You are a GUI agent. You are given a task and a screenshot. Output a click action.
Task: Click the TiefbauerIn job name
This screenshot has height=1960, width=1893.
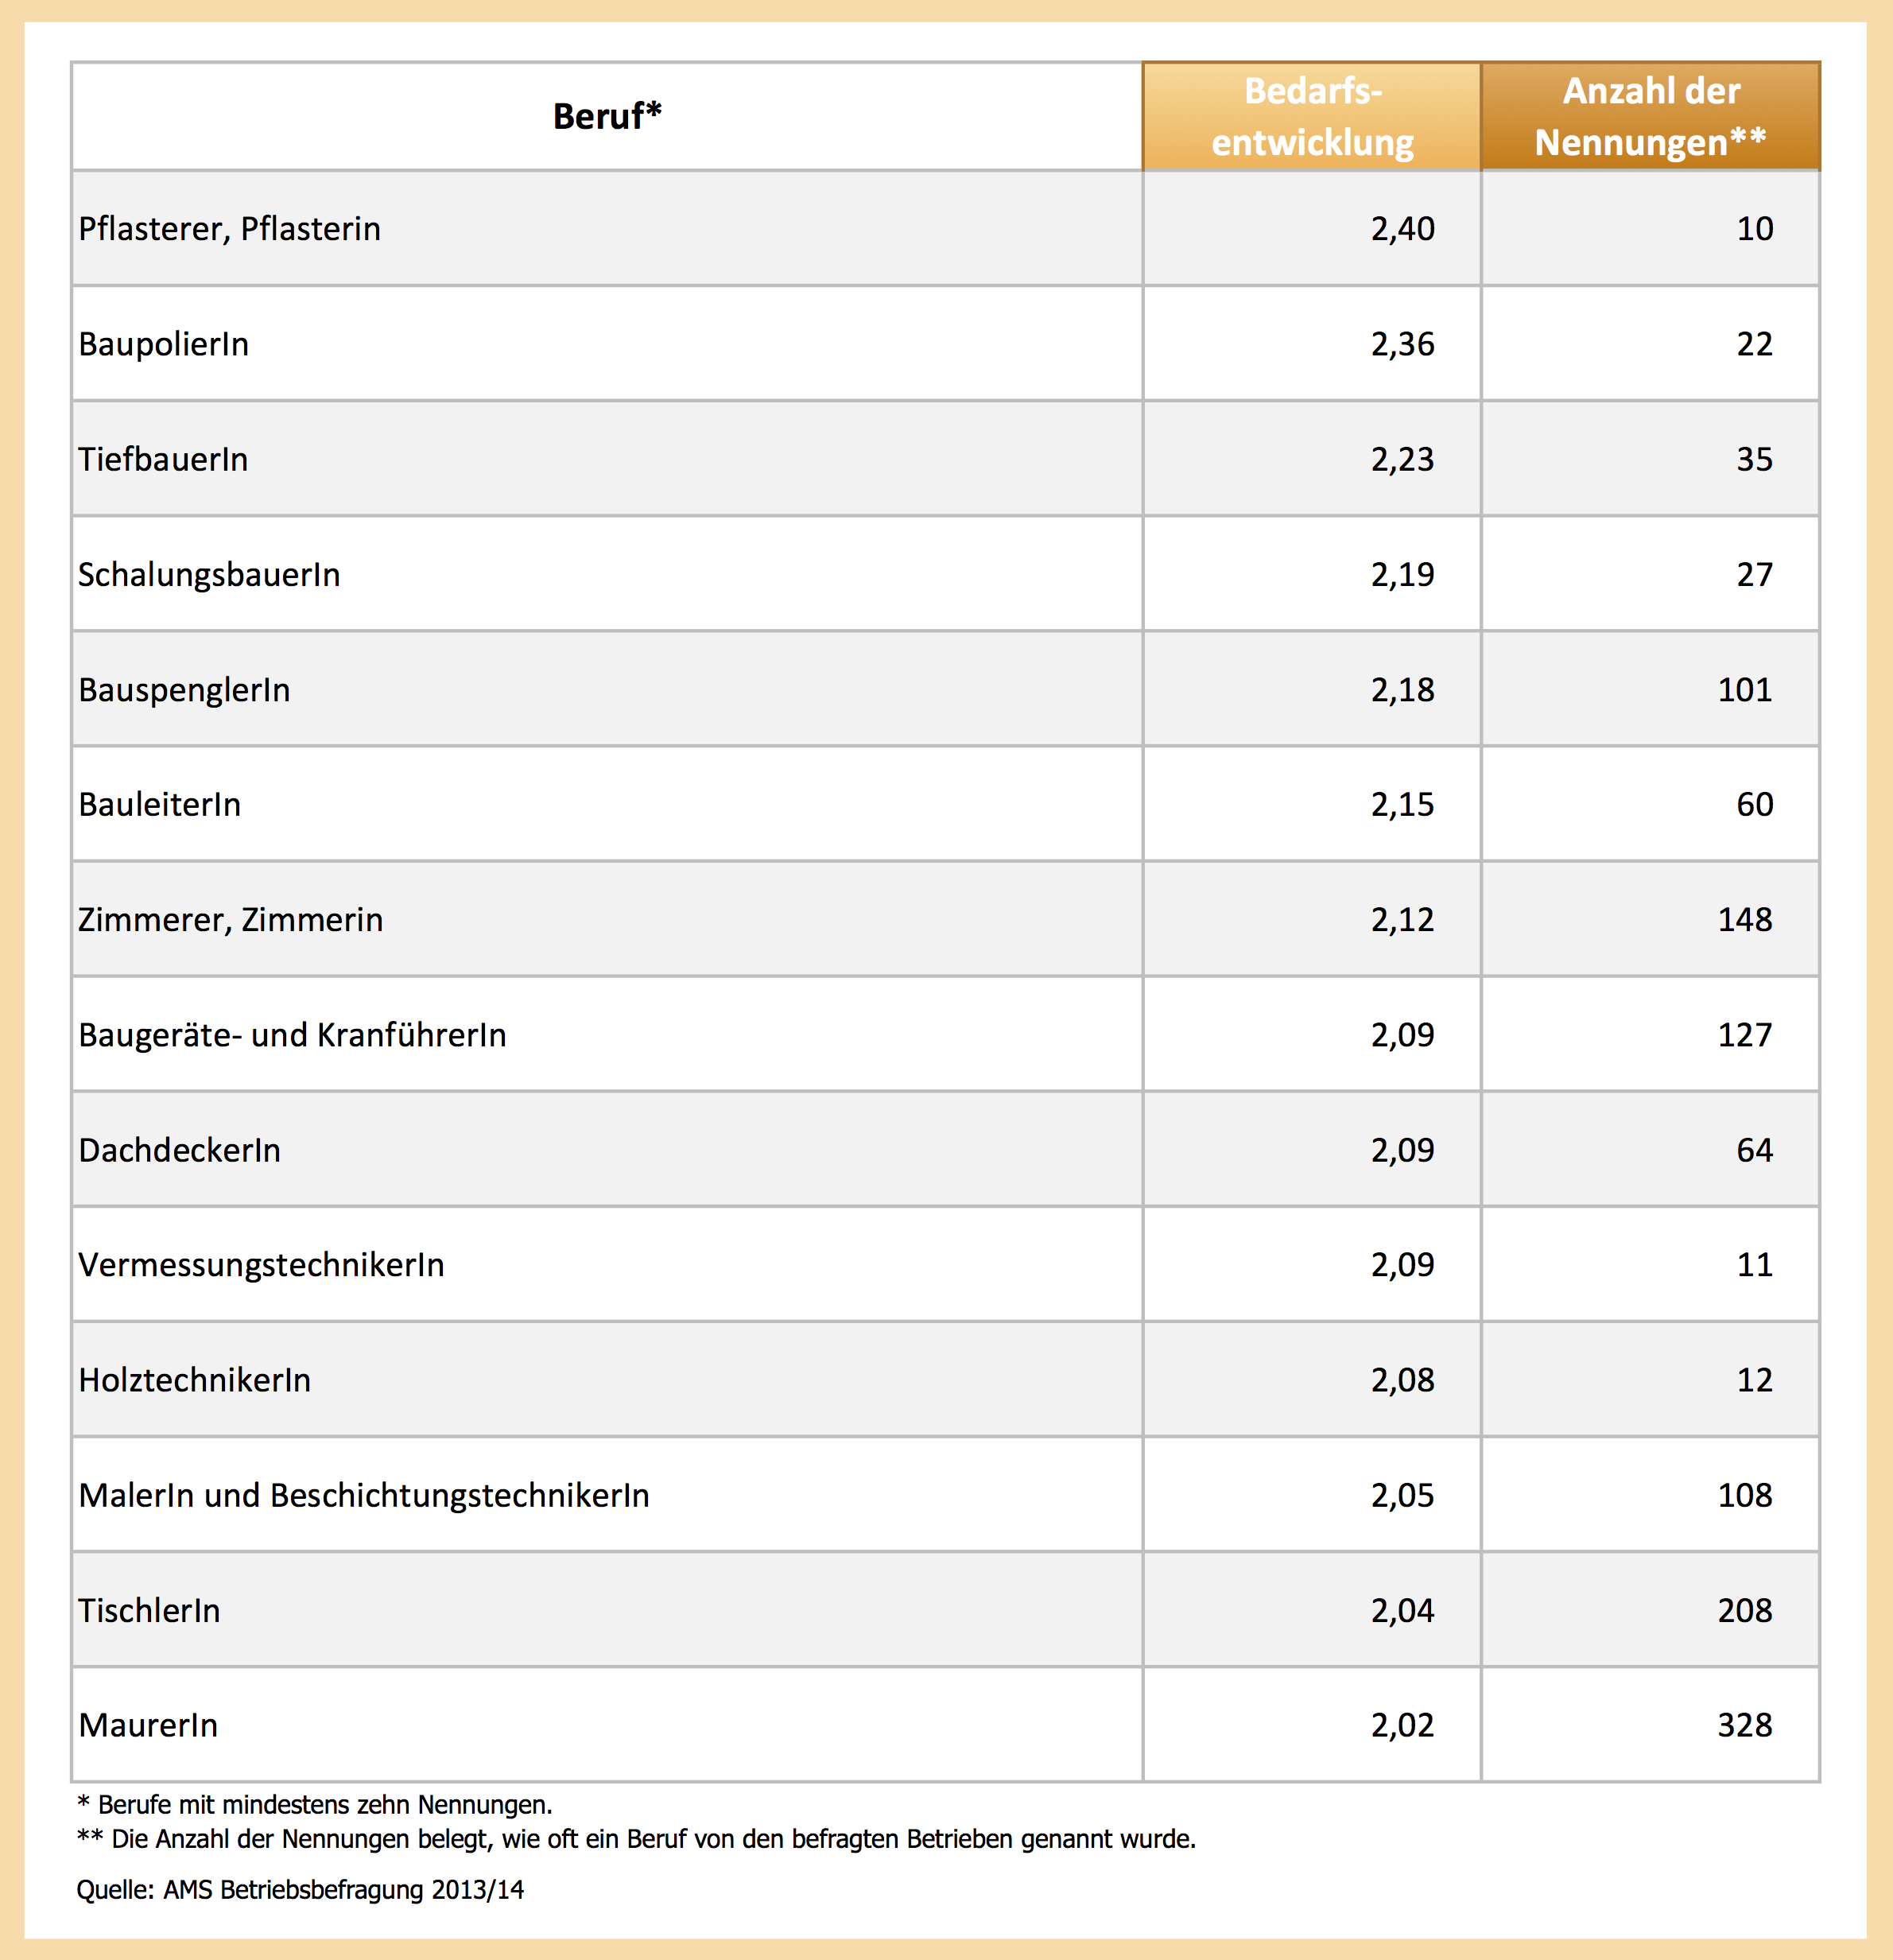pos(163,459)
